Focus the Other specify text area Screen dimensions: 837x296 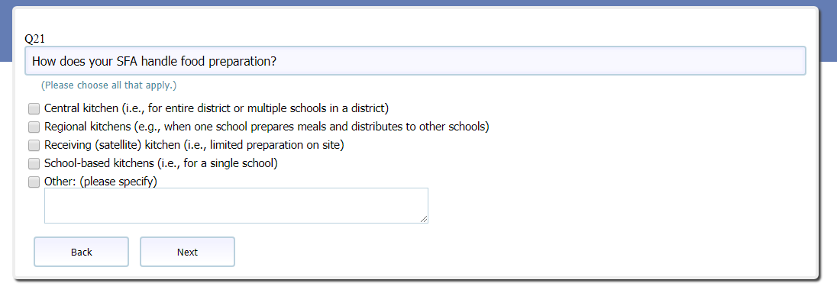click(x=236, y=205)
